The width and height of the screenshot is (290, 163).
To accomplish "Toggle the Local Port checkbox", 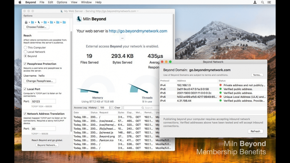I will pyautogui.click(x=25, y=89).
